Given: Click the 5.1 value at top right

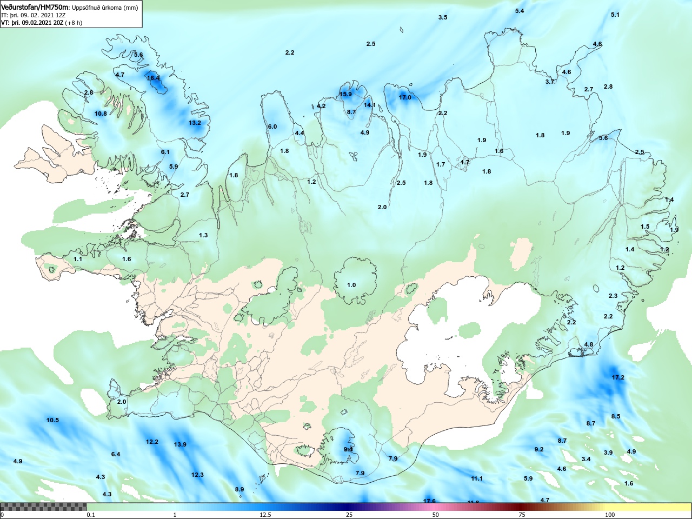Looking at the screenshot, I should pyautogui.click(x=615, y=15).
